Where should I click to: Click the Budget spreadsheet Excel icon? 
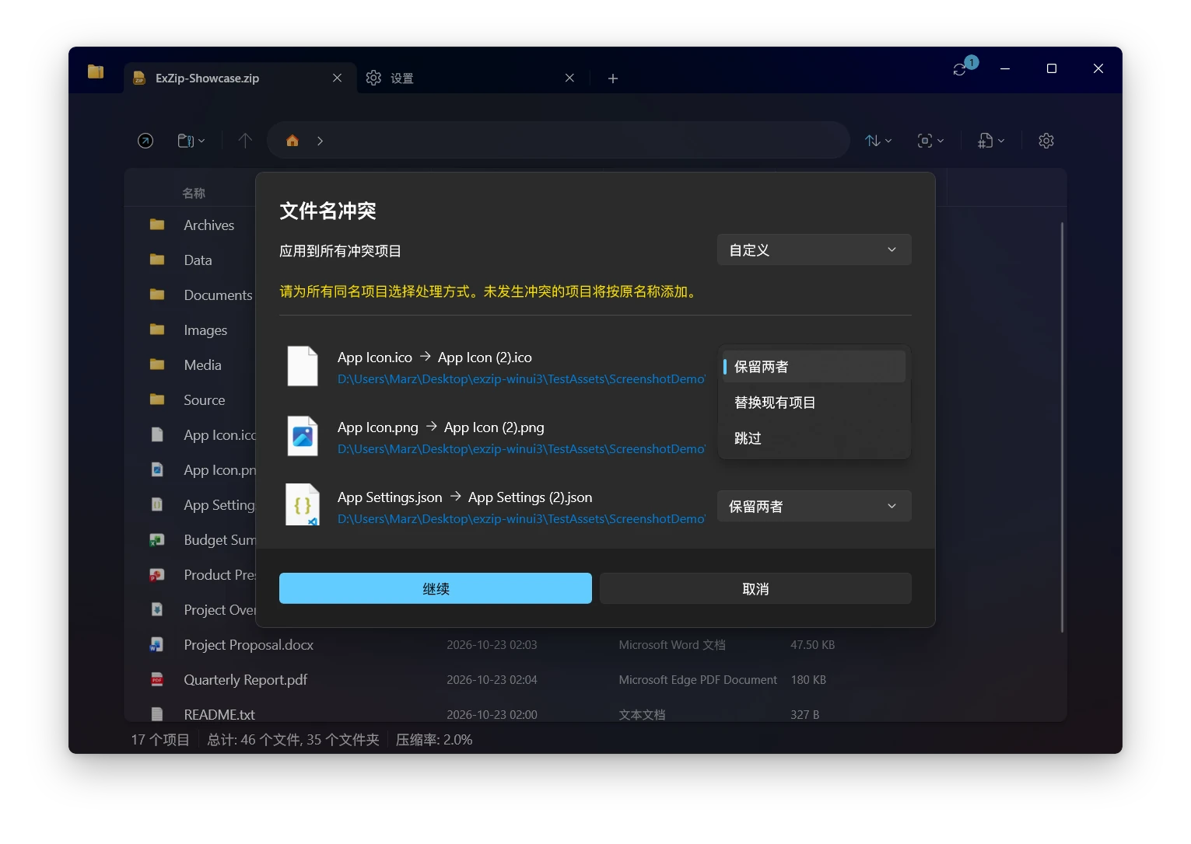(157, 539)
